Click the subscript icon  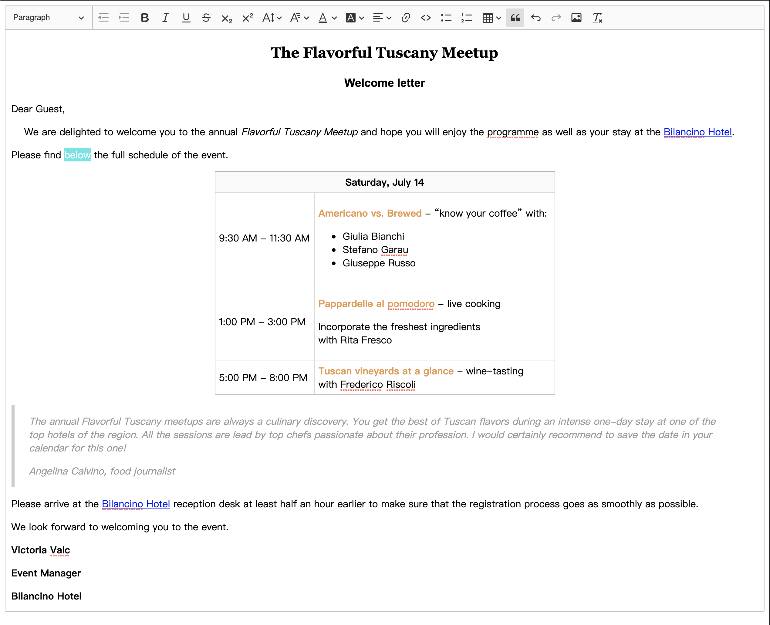point(227,18)
